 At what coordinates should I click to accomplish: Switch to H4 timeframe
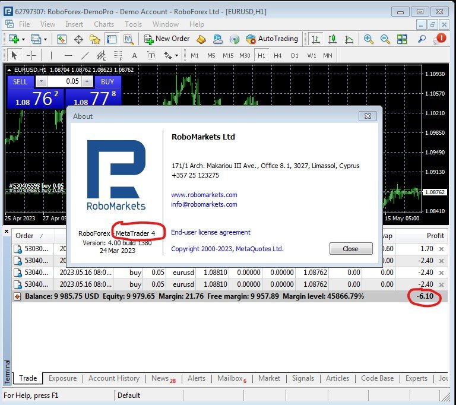coord(278,55)
